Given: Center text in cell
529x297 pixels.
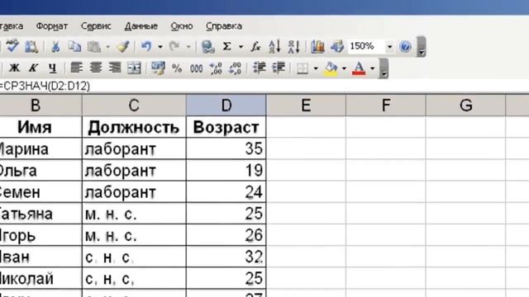Looking at the screenshot, I should [96, 68].
